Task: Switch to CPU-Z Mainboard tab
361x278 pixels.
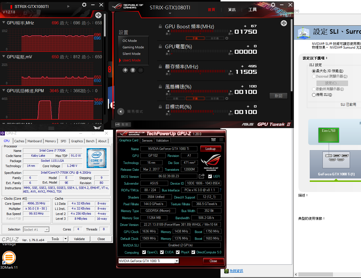Action: point(35,141)
